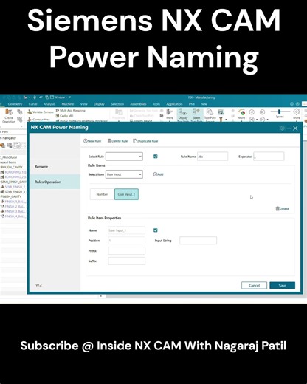Viewport: 307px width, 384px height.
Task: Open the Display ribbon tab
Action: tap(99, 104)
